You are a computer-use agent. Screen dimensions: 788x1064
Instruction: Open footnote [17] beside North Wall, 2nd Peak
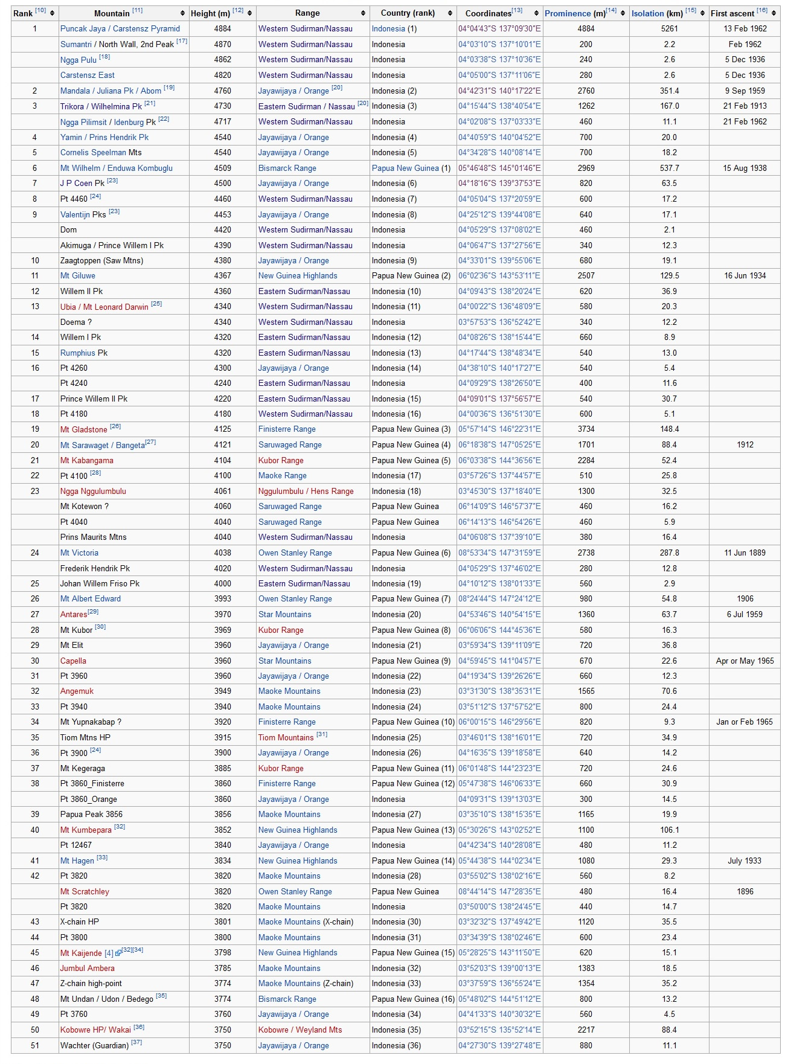pyautogui.click(x=182, y=41)
